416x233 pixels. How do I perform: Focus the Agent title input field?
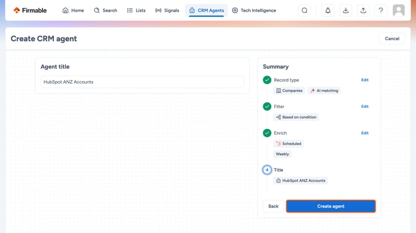(142, 82)
